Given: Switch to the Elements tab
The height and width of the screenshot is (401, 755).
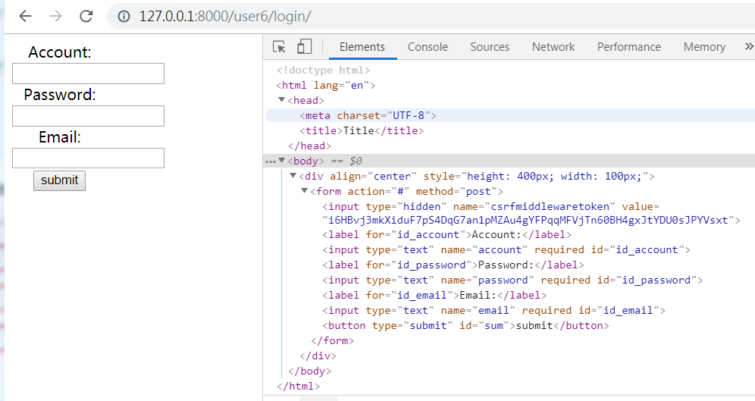Looking at the screenshot, I should [362, 47].
